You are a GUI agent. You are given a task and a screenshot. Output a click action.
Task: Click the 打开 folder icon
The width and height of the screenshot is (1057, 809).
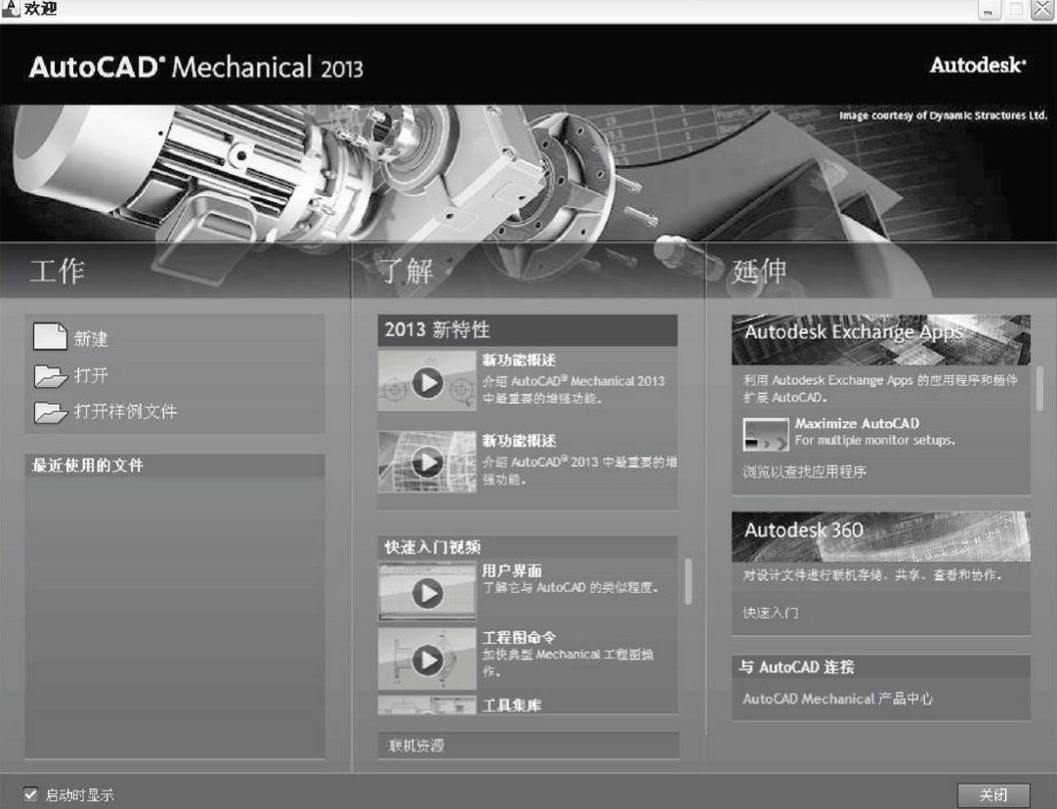[x=51, y=375]
